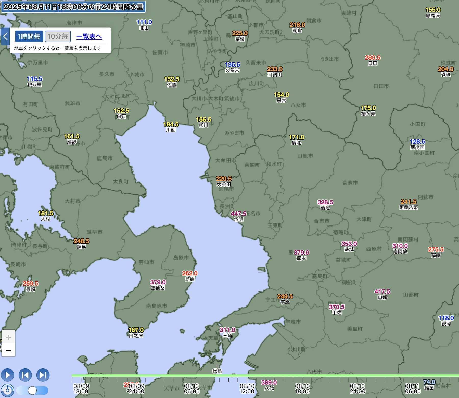Click the 長崎 station value 259.5
Image resolution: width=459 pixels, height=398 pixels.
tap(30, 284)
